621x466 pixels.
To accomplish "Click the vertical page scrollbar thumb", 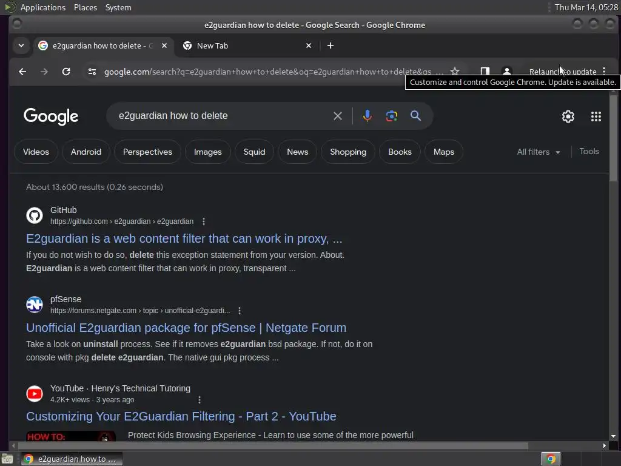I will [613, 138].
